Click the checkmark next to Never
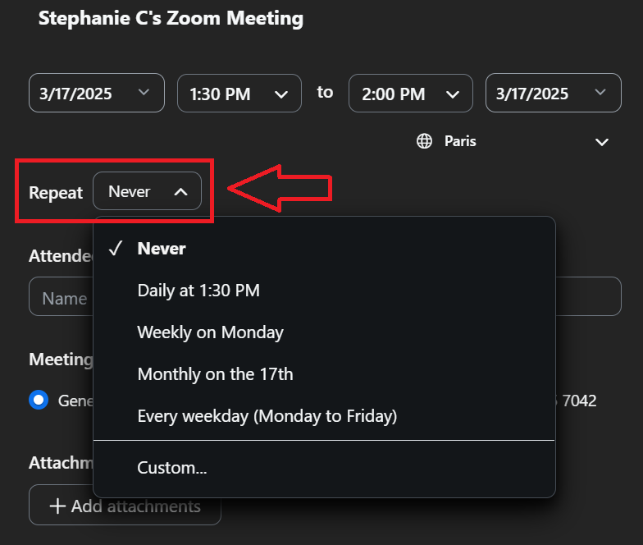The image size is (643, 545). (x=116, y=249)
